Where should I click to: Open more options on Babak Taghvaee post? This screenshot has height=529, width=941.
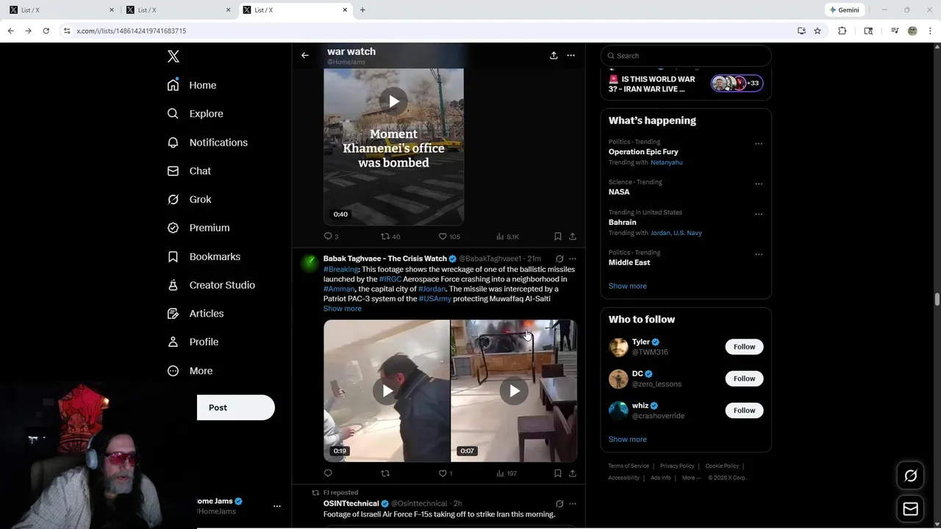point(573,259)
